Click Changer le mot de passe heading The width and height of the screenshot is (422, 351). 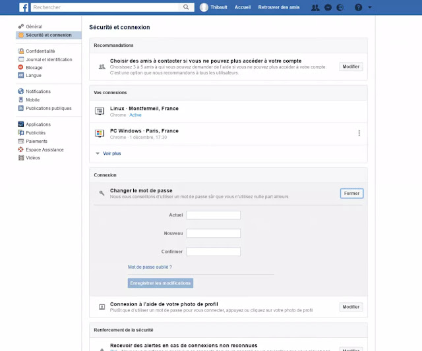pos(141,190)
